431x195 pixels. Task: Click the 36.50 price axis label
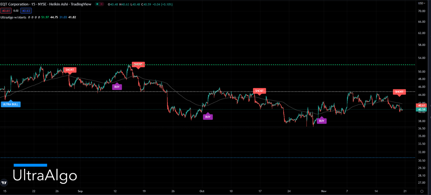coord(422,129)
